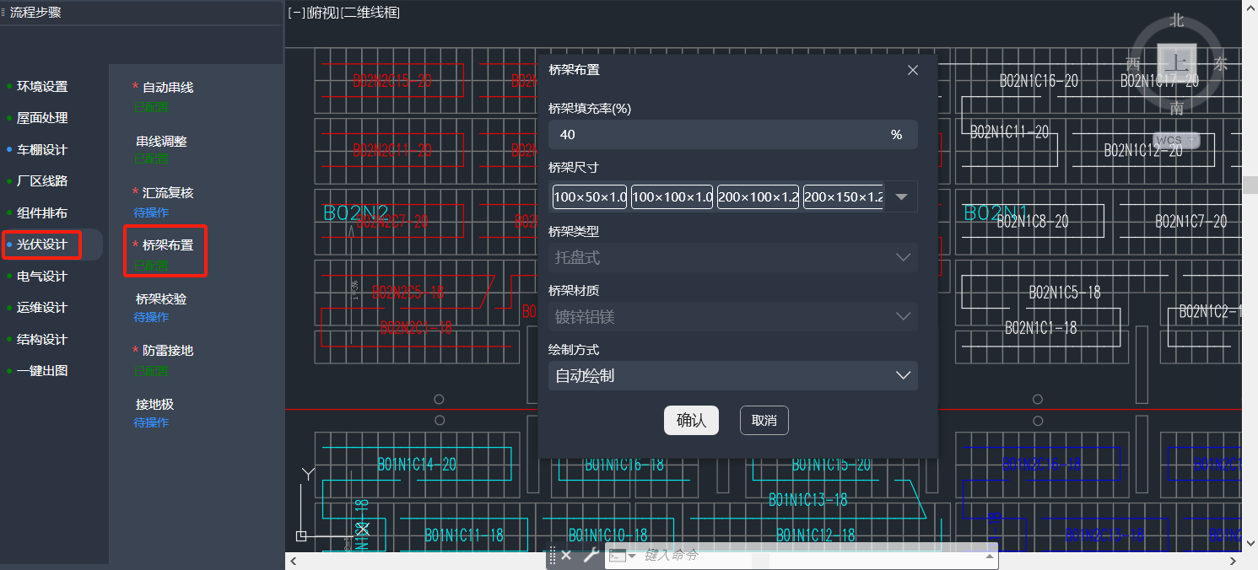Viewport: 1258px width, 570px height.
Task: Select 桥架校验 in the sub-step list
Action: click(161, 299)
